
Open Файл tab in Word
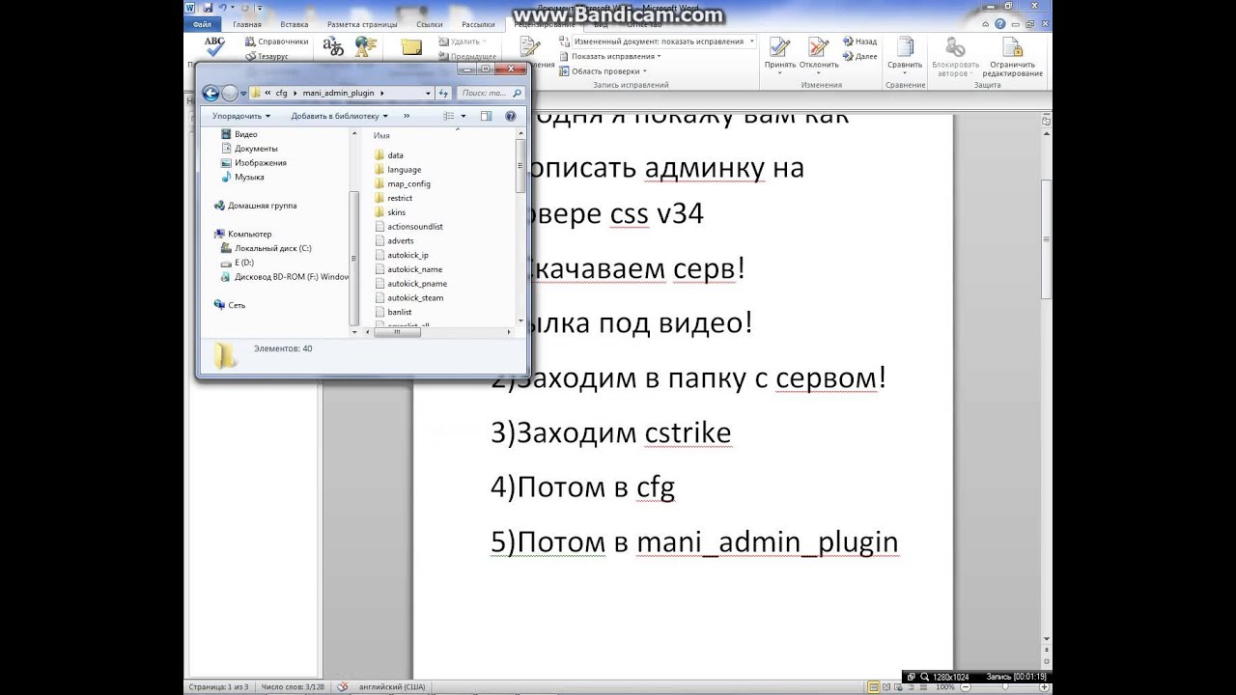tap(202, 24)
